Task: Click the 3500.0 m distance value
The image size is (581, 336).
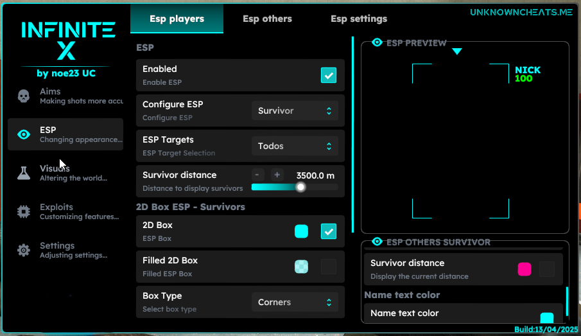Action: click(315, 175)
